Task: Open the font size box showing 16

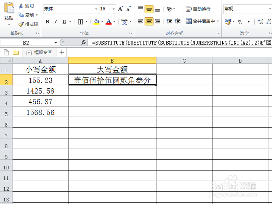Action: [x=107, y=9]
